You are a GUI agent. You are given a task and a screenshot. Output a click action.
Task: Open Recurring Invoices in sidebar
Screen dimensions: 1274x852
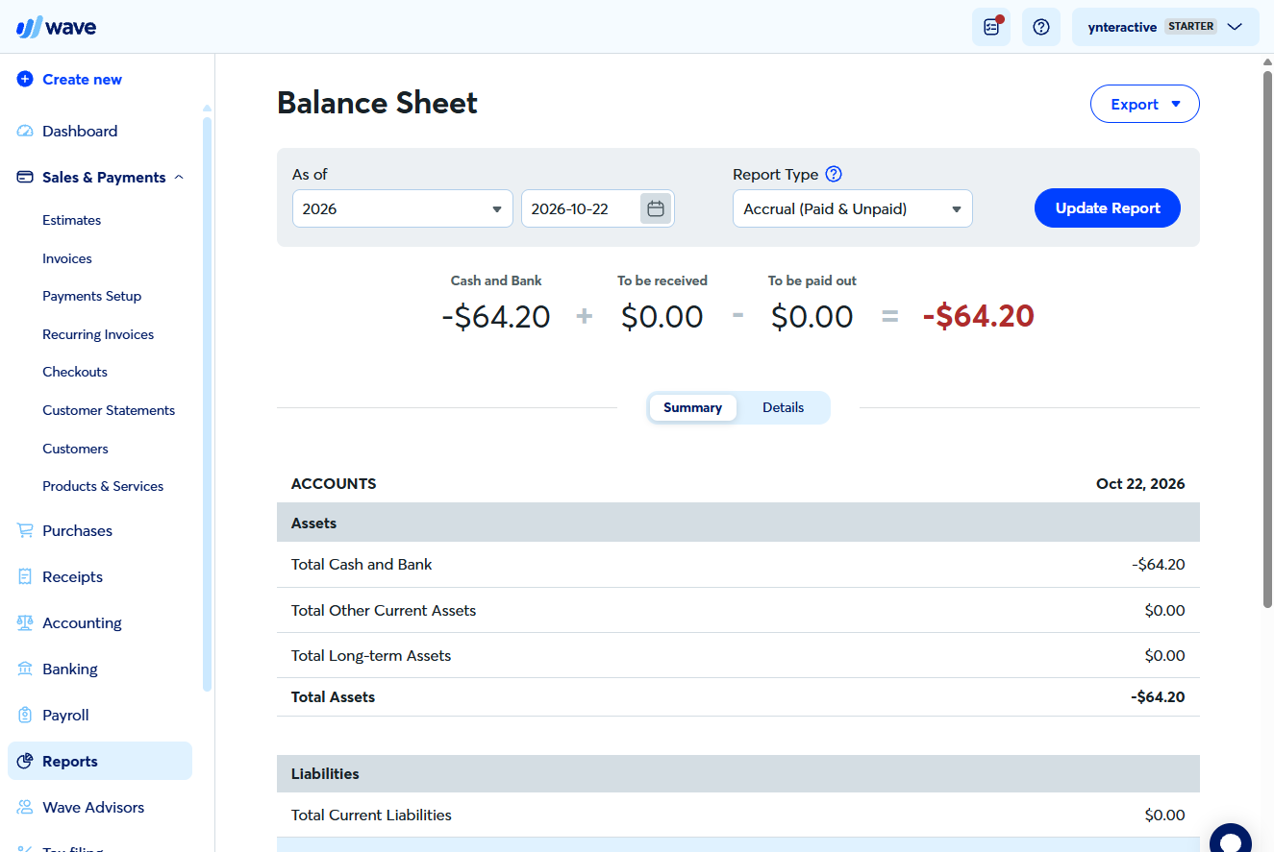click(x=98, y=334)
